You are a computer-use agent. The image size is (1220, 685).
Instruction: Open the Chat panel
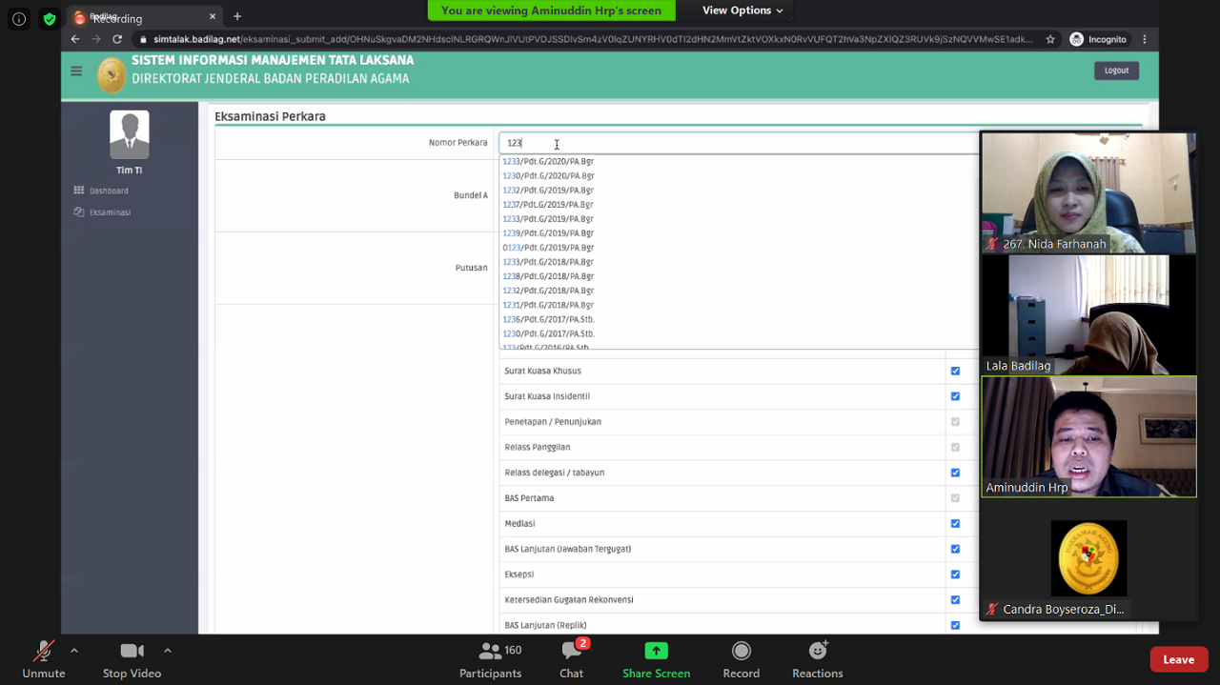571,652
